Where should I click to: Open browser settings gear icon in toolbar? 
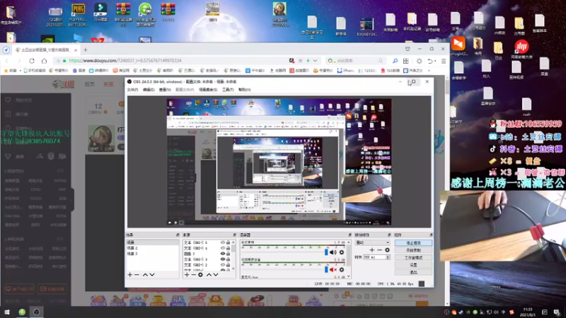tap(419, 61)
